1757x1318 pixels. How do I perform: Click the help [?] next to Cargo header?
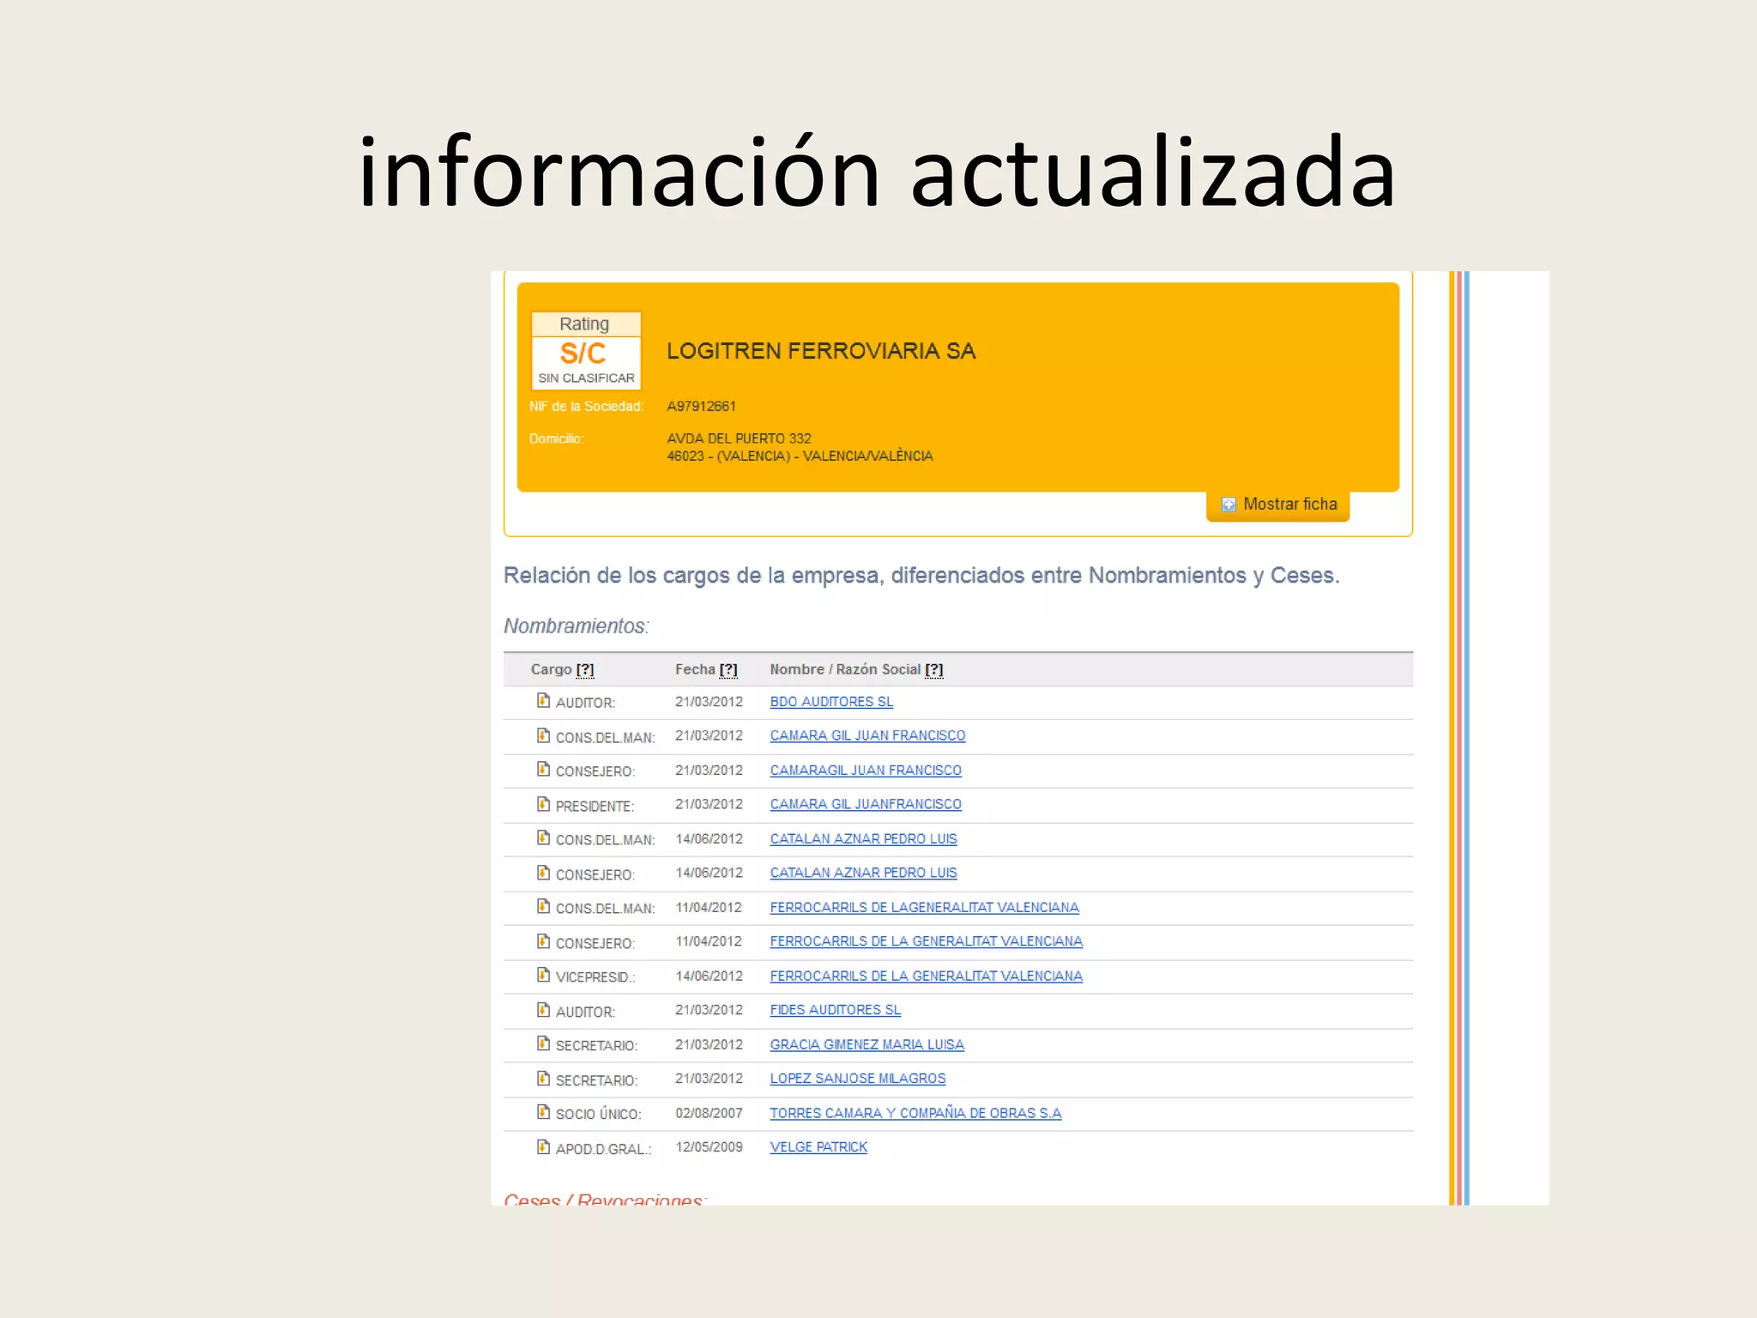tap(585, 670)
